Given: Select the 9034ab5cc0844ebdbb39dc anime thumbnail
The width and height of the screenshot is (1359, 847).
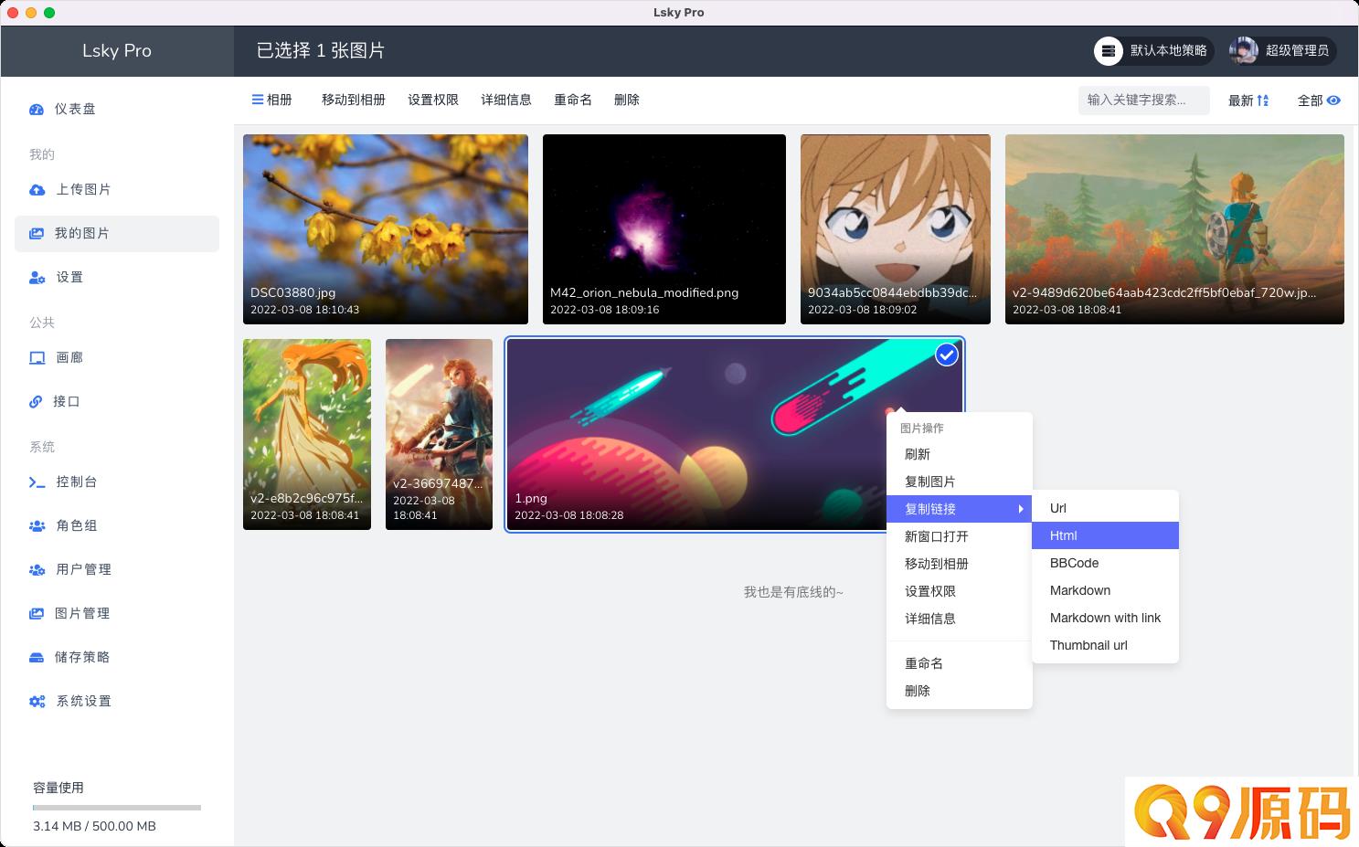Looking at the screenshot, I should [x=896, y=229].
